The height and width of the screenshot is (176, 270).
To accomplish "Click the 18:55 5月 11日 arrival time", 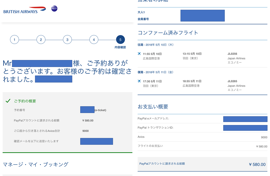I will coord(192,81).
